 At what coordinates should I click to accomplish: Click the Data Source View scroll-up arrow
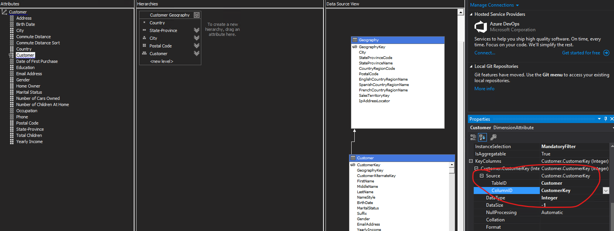pyautogui.click(x=461, y=12)
